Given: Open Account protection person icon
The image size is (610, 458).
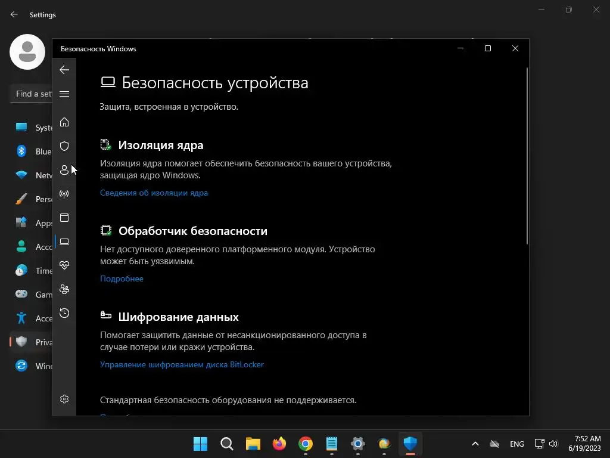Looking at the screenshot, I should 64,170.
